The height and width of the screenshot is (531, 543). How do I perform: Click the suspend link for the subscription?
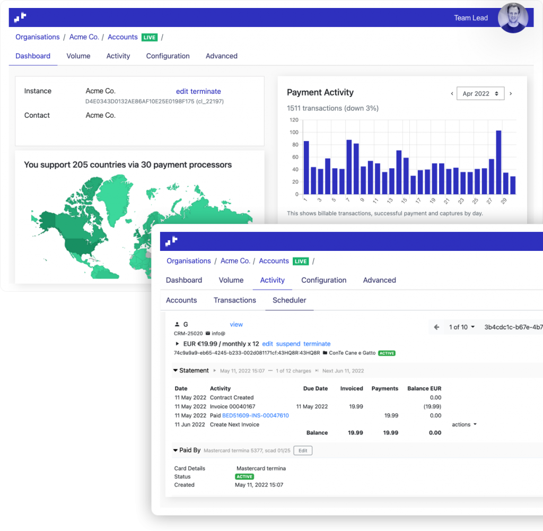[288, 344]
